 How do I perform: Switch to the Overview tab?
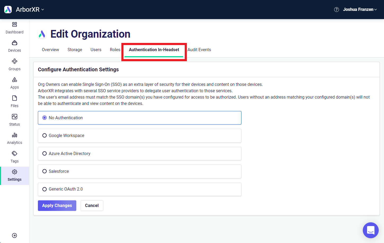(50, 50)
